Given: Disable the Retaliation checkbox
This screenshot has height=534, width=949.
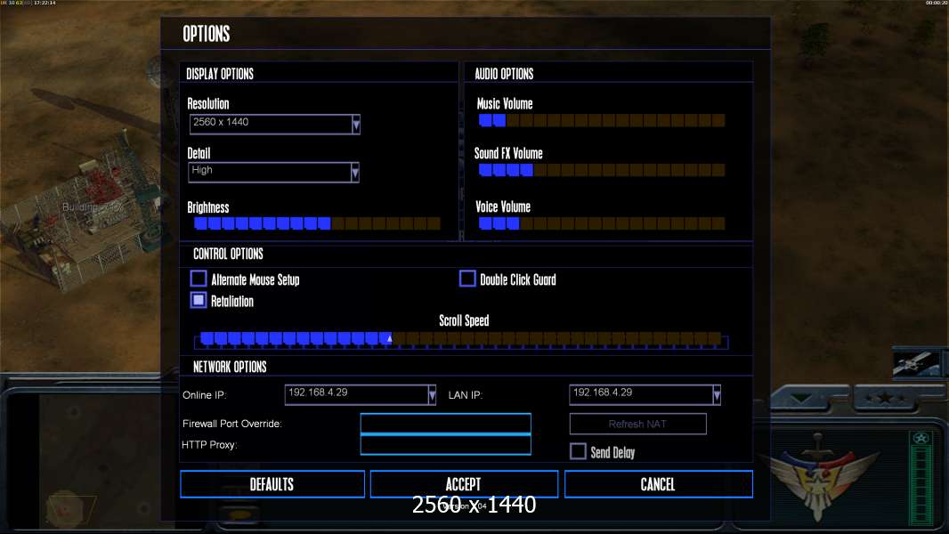Looking at the screenshot, I should pos(199,300).
